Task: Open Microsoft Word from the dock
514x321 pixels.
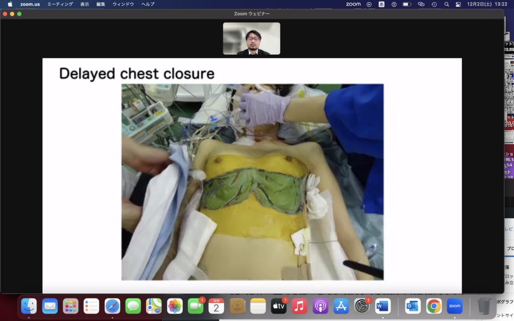Action: (382, 305)
